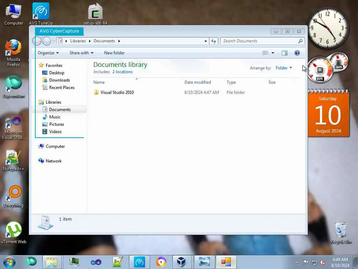The image size is (358, 269).
Task: Click the analog clock desktop gadget
Action: (328, 28)
